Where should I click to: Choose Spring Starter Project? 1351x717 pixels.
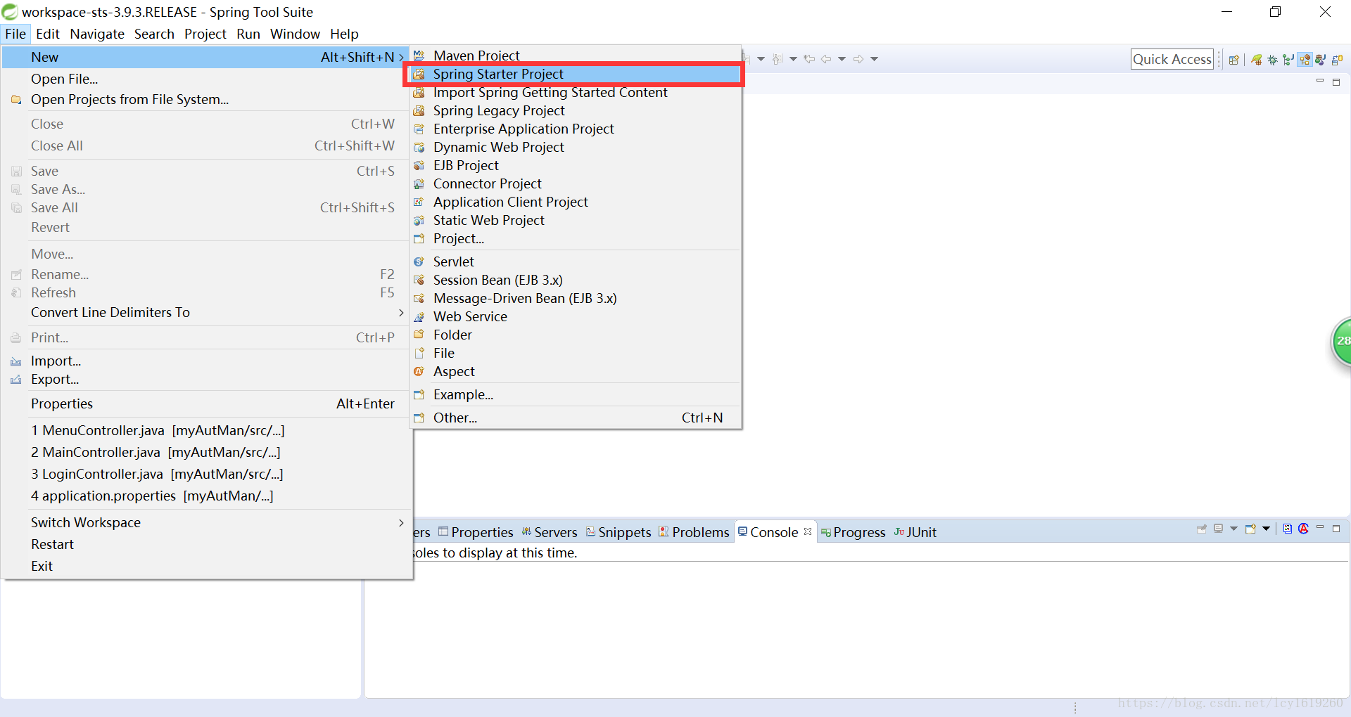click(x=574, y=74)
